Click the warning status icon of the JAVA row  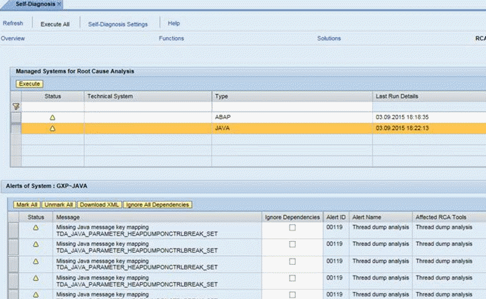[52, 128]
